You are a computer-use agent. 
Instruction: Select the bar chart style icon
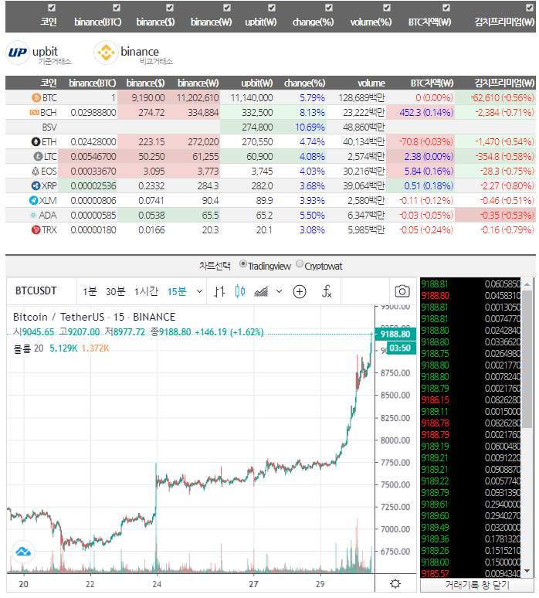pos(219,292)
